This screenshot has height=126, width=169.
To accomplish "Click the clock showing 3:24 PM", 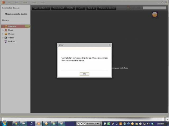I will click(161, 124).
